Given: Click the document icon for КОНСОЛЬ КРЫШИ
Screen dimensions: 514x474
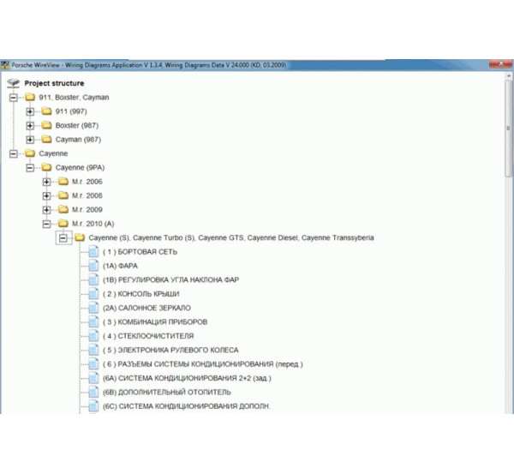Looking at the screenshot, I should coord(93,294).
